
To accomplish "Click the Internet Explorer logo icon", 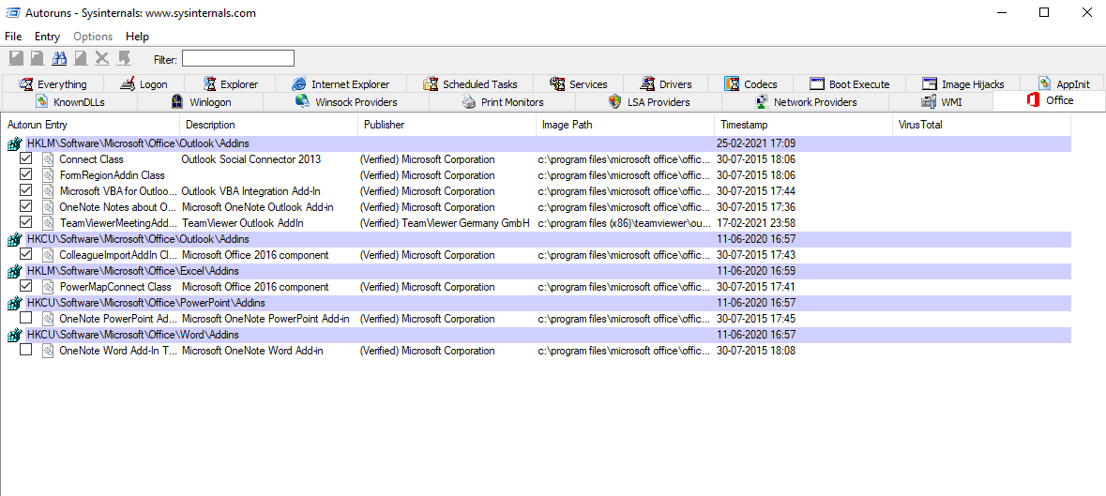I will (x=299, y=83).
